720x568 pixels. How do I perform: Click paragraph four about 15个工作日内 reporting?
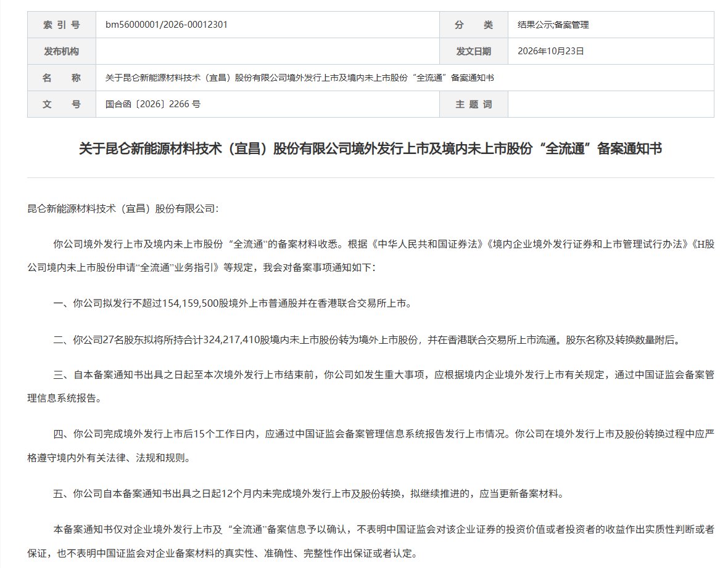point(371,445)
